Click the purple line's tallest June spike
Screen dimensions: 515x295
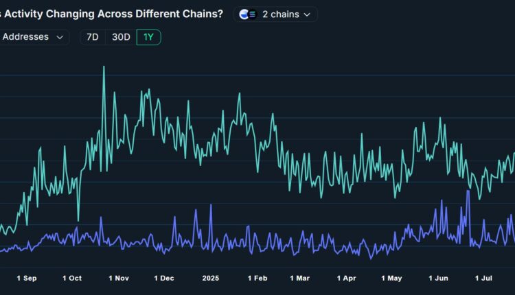(x=468, y=191)
